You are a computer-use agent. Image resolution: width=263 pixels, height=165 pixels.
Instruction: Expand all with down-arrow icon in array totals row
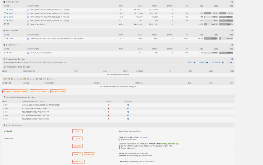tap(5, 24)
